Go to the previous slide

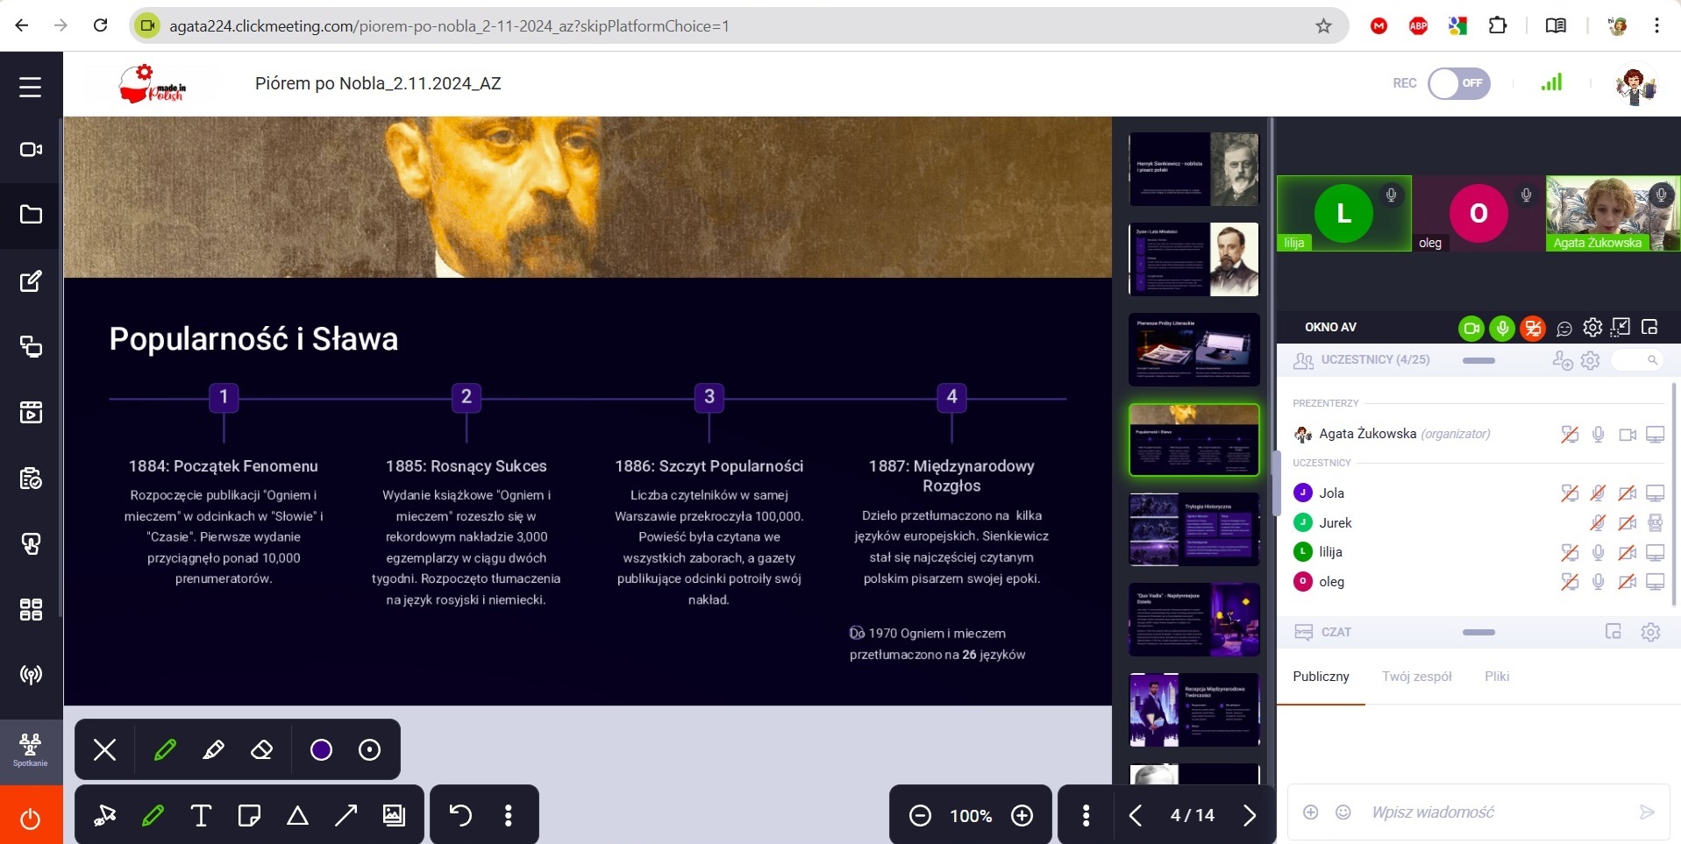(x=1136, y=816)
